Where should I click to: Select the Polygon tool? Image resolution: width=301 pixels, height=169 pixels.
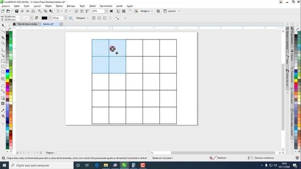click(3, 72)
